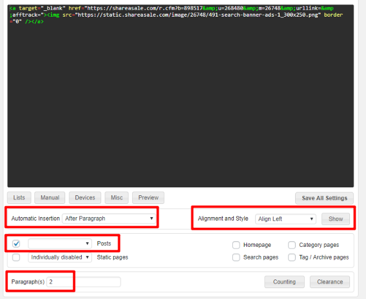Open the Manual settings button

click(50, 198)
